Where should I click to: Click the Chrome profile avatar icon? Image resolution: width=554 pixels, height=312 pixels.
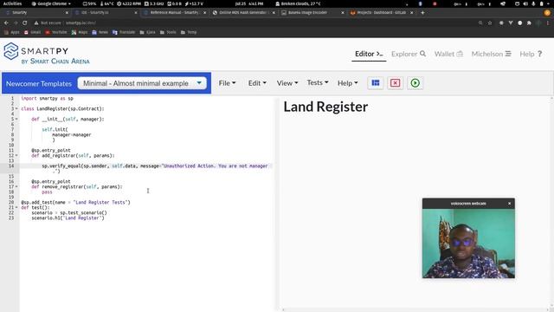point(547,13)
